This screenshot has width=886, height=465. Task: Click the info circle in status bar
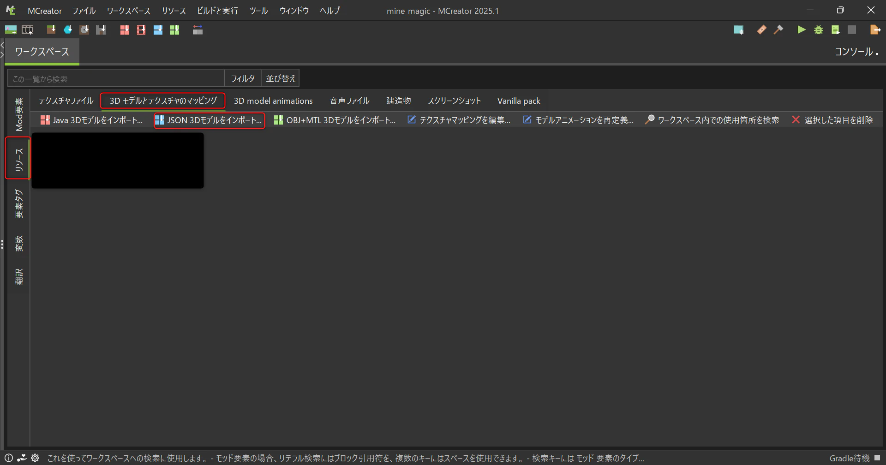[x=9, y=458]
